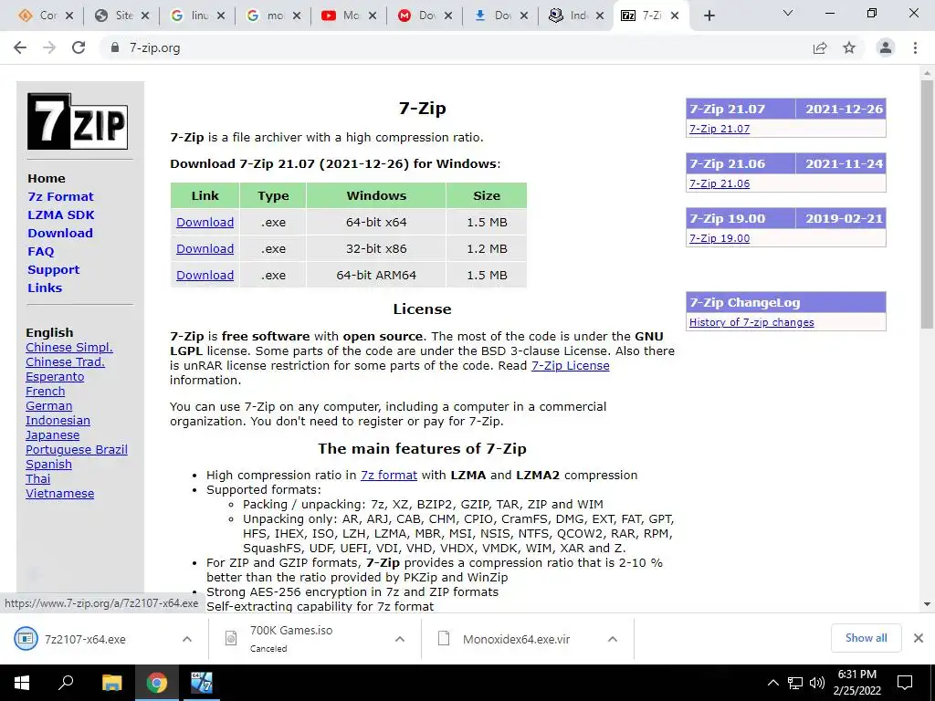Close the downloads bar with the X

tap(919, 638)
